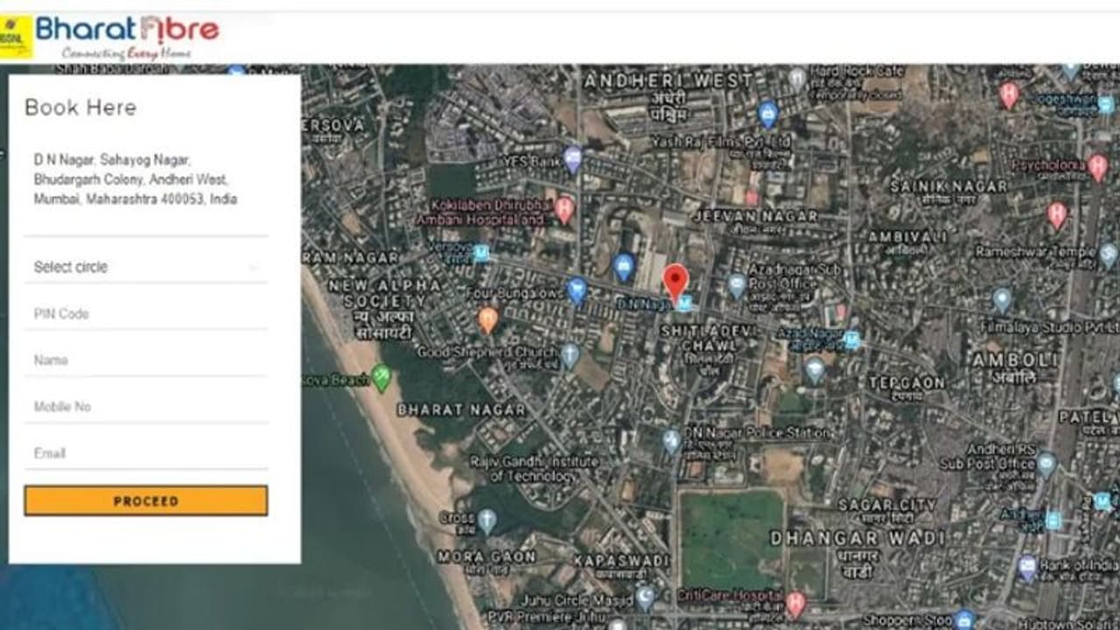Click the red location pin on map

(x=675, y=281)
